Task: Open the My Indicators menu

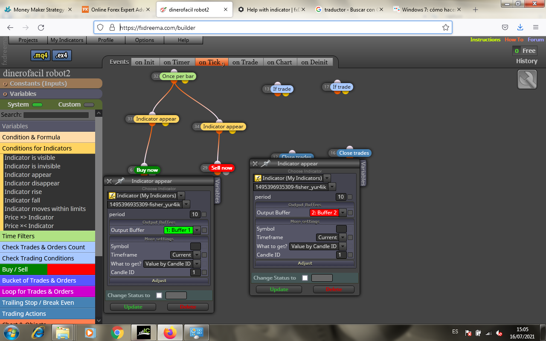Action: [67, 40]
